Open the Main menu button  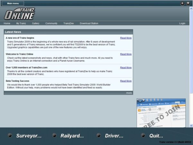13,4
